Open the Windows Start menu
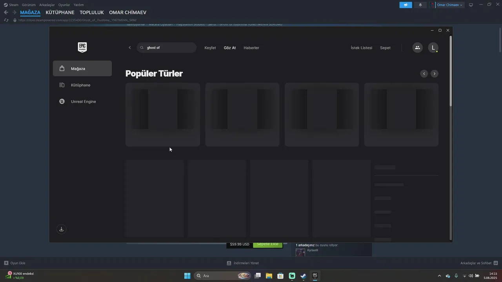This screenshot has width=502, height=282. (x=187, y=276)
